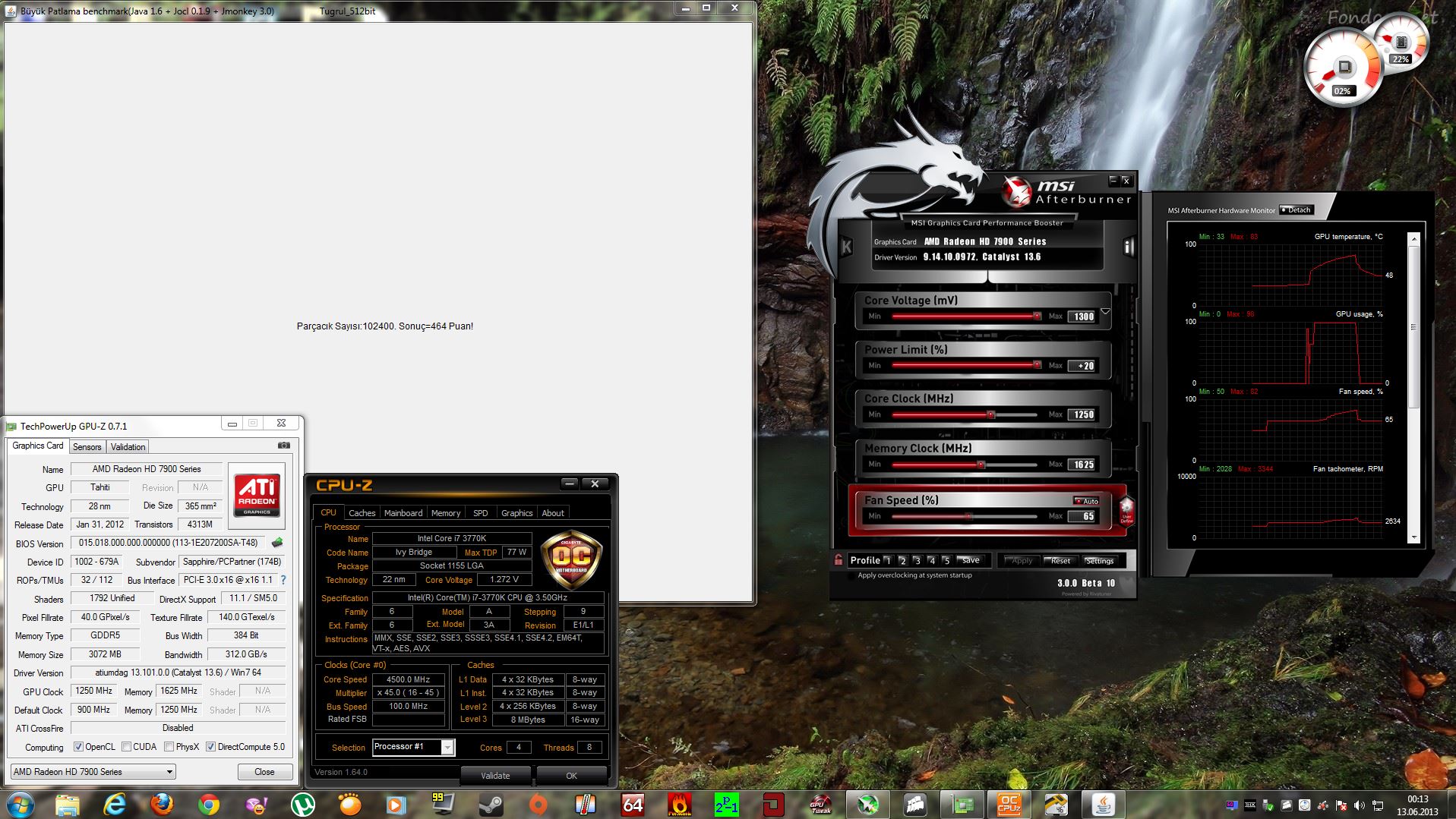Click the Close button in GPU-Z
1456x819 pixels.
(264, 772)
